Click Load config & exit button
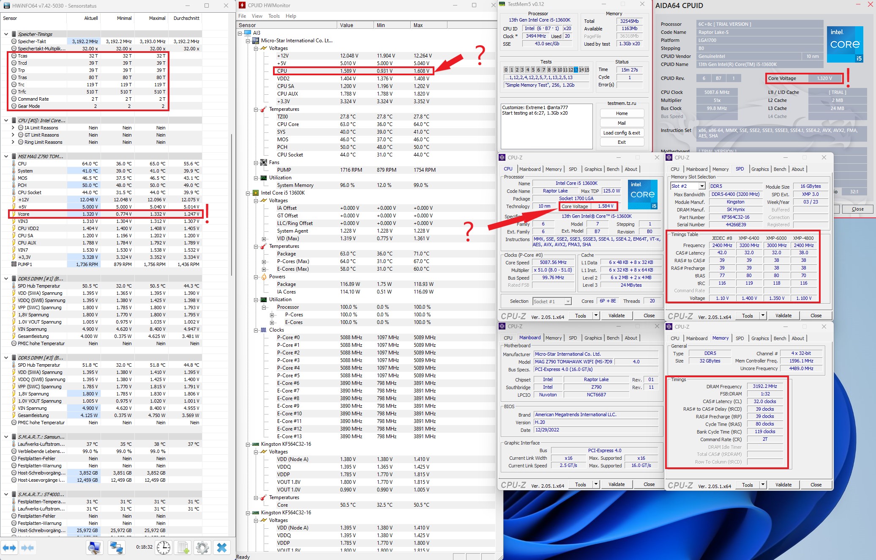The image size is (876, 560). (622, 133)
